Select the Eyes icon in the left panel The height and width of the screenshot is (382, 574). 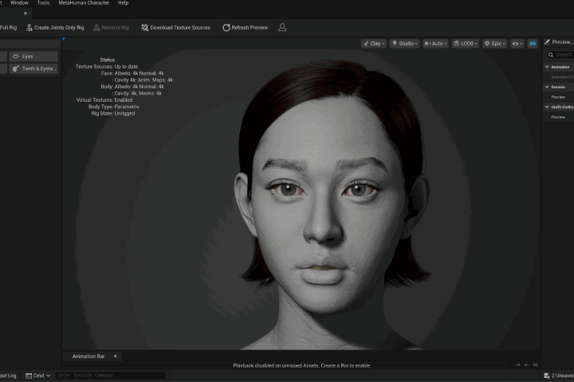tap(16, 57)
